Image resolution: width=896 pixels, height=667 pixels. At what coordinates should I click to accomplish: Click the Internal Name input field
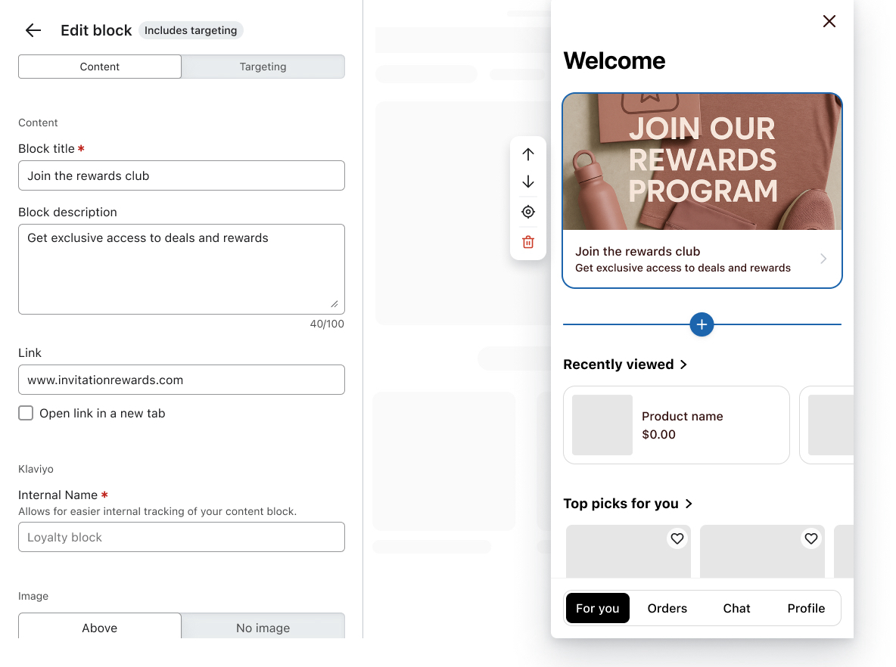[182, 537]
